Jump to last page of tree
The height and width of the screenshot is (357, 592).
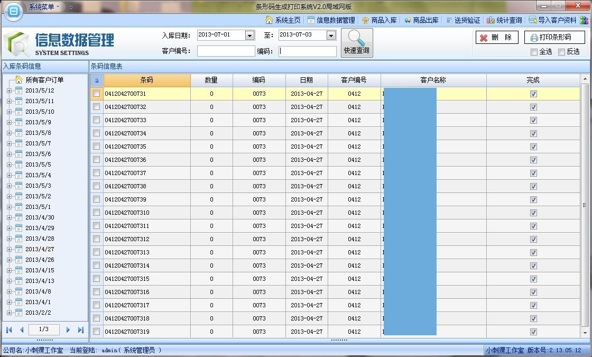click(x=80, y=330)
